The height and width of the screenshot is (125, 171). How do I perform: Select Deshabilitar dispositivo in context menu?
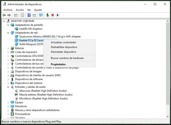click(x=64, y=47)
